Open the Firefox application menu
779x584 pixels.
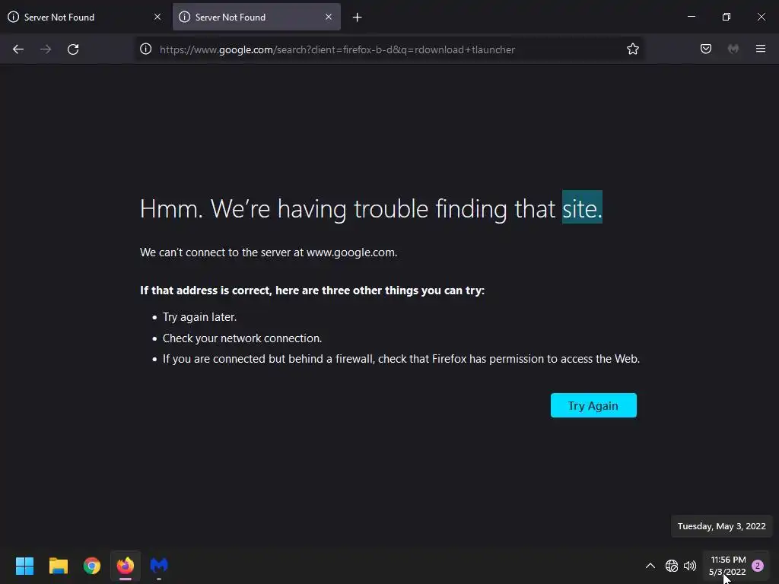click(x=761, y=49)
